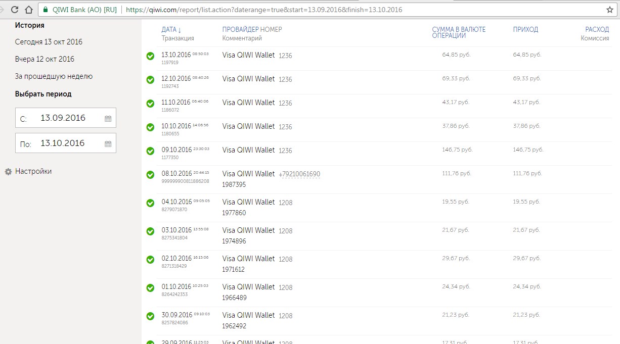Image resolution: width=620 pixels, height=344 pixels.
Task: Select the История sidebar heading
Action: tap(29, 25)
